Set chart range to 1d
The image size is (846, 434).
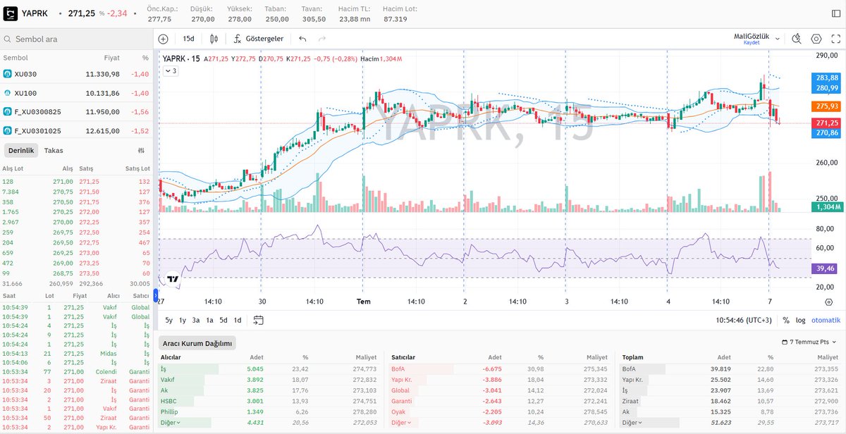(x=238, y=320)
